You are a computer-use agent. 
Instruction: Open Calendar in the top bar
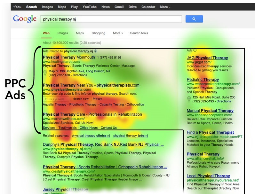point(148,7)
